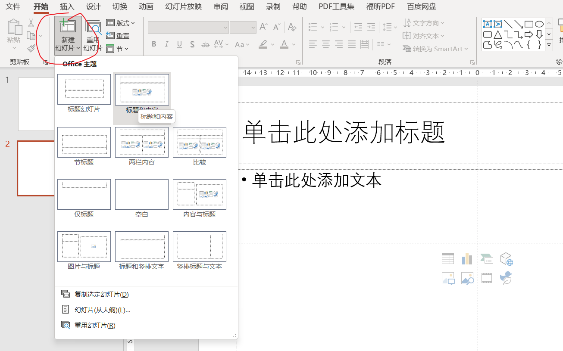This screenshot has height=351, width=563.
Task: Toggle italic formatting
Action: tap(166, 44)
